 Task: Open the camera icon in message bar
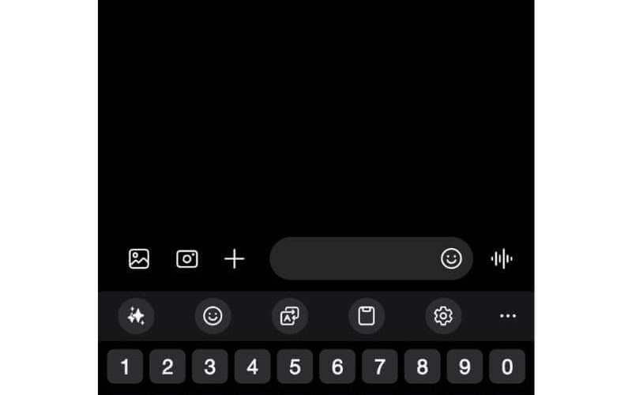[x=187, y=259]
